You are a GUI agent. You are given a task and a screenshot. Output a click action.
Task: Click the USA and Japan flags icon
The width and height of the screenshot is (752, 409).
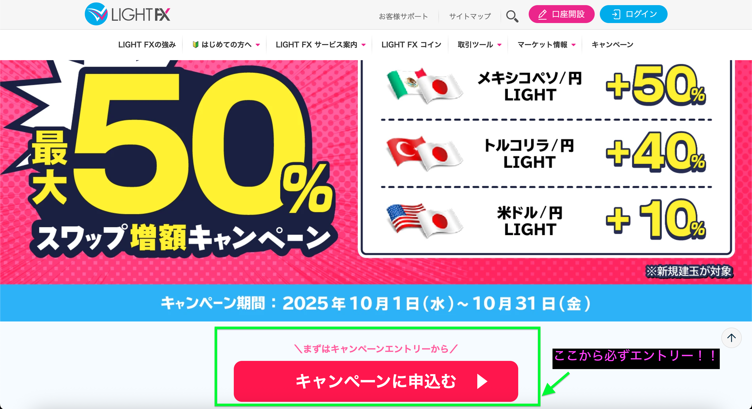(424, 221)
